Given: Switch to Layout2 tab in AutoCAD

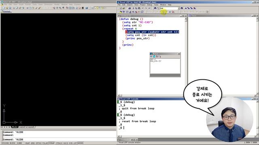Looking at the screenshot, I should tap(31, 127).
